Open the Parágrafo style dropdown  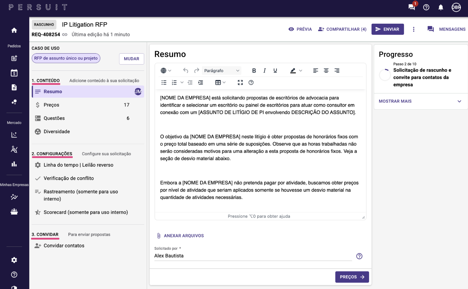click(222, 70)
